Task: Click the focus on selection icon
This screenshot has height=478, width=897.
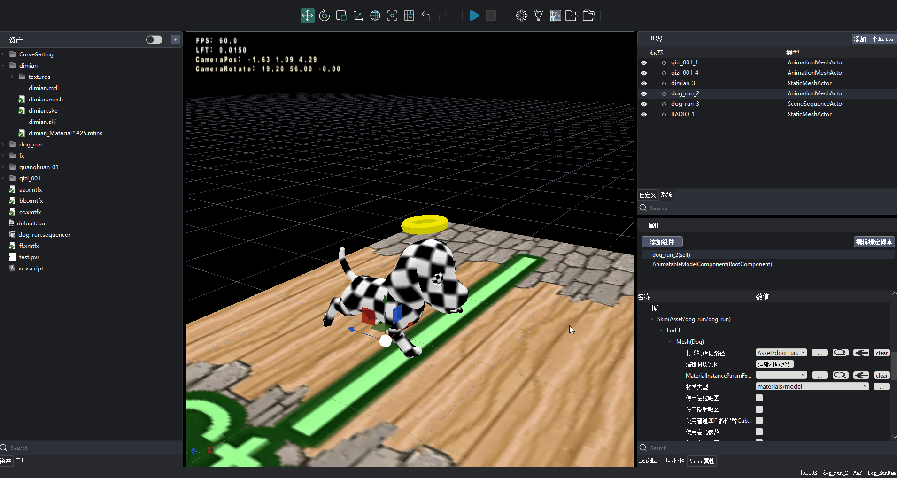Action: point(392,15)
